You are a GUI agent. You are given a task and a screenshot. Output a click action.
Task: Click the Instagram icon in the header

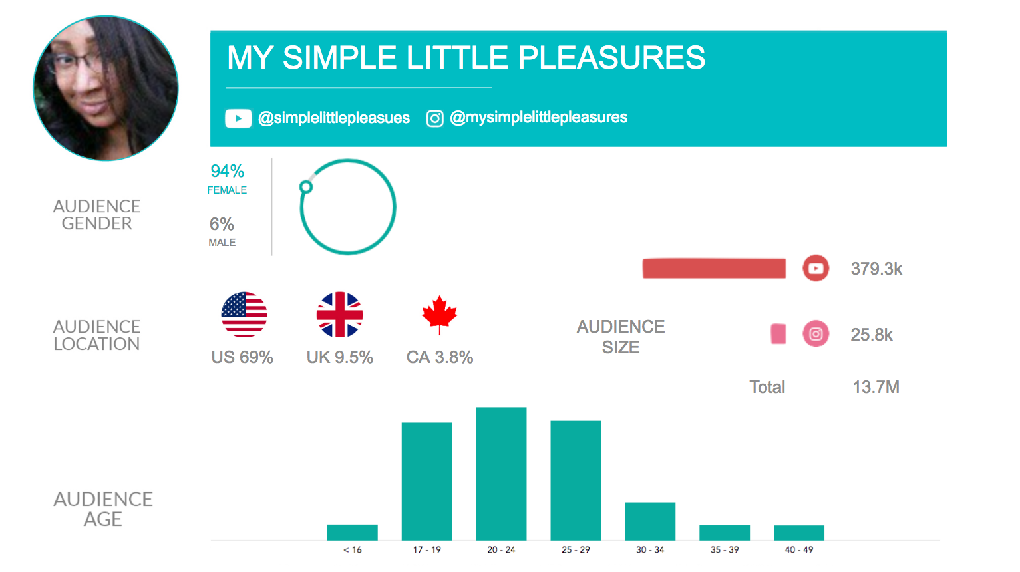pos(434,118)
